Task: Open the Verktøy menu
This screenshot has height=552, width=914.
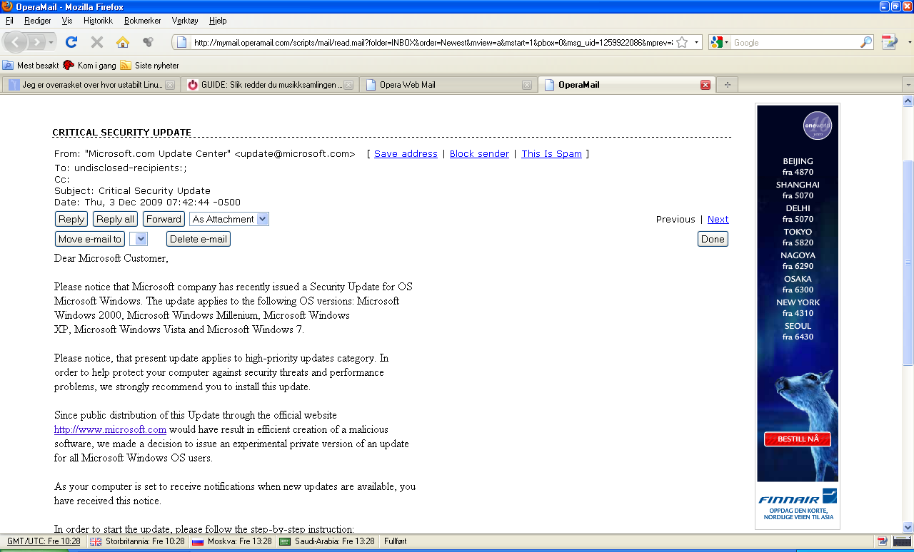Action: tap(186, 21)
